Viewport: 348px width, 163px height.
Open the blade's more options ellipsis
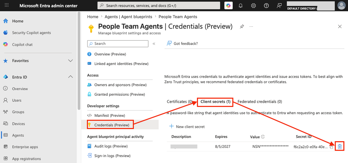[x=251, y=26]
